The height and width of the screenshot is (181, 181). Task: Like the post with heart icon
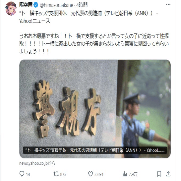point(90,174)
